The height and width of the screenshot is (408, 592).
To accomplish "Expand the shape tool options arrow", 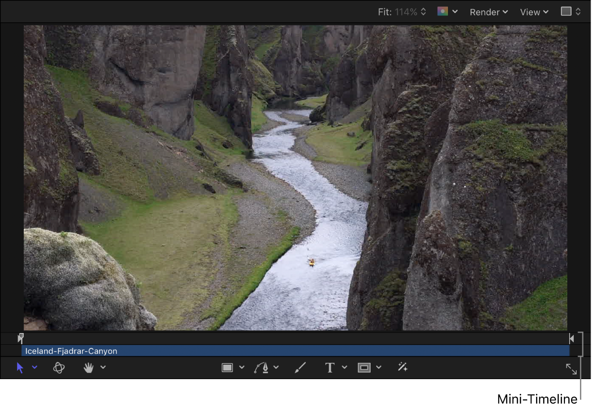I will (x=242, y=368).
